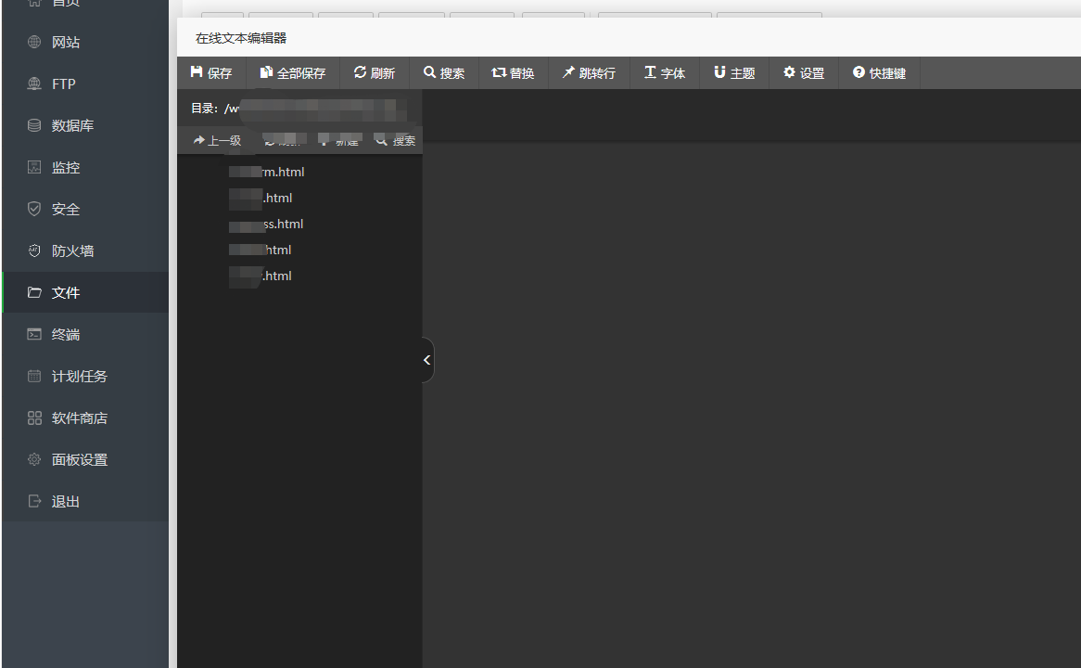Image resolution: width=1081 pixels, height=668 pixels.
Task: Collapse the file tree with the arrow handle
Action: [x=427, y=360]
